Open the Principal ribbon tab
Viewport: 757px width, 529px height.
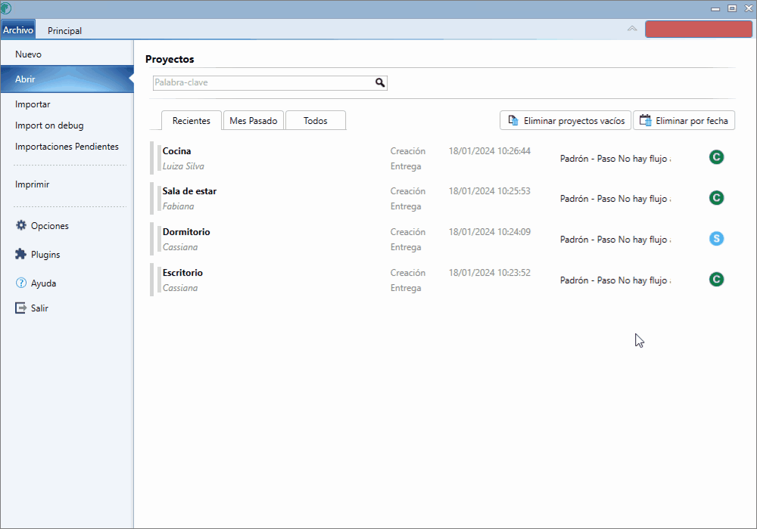point(64,31)
